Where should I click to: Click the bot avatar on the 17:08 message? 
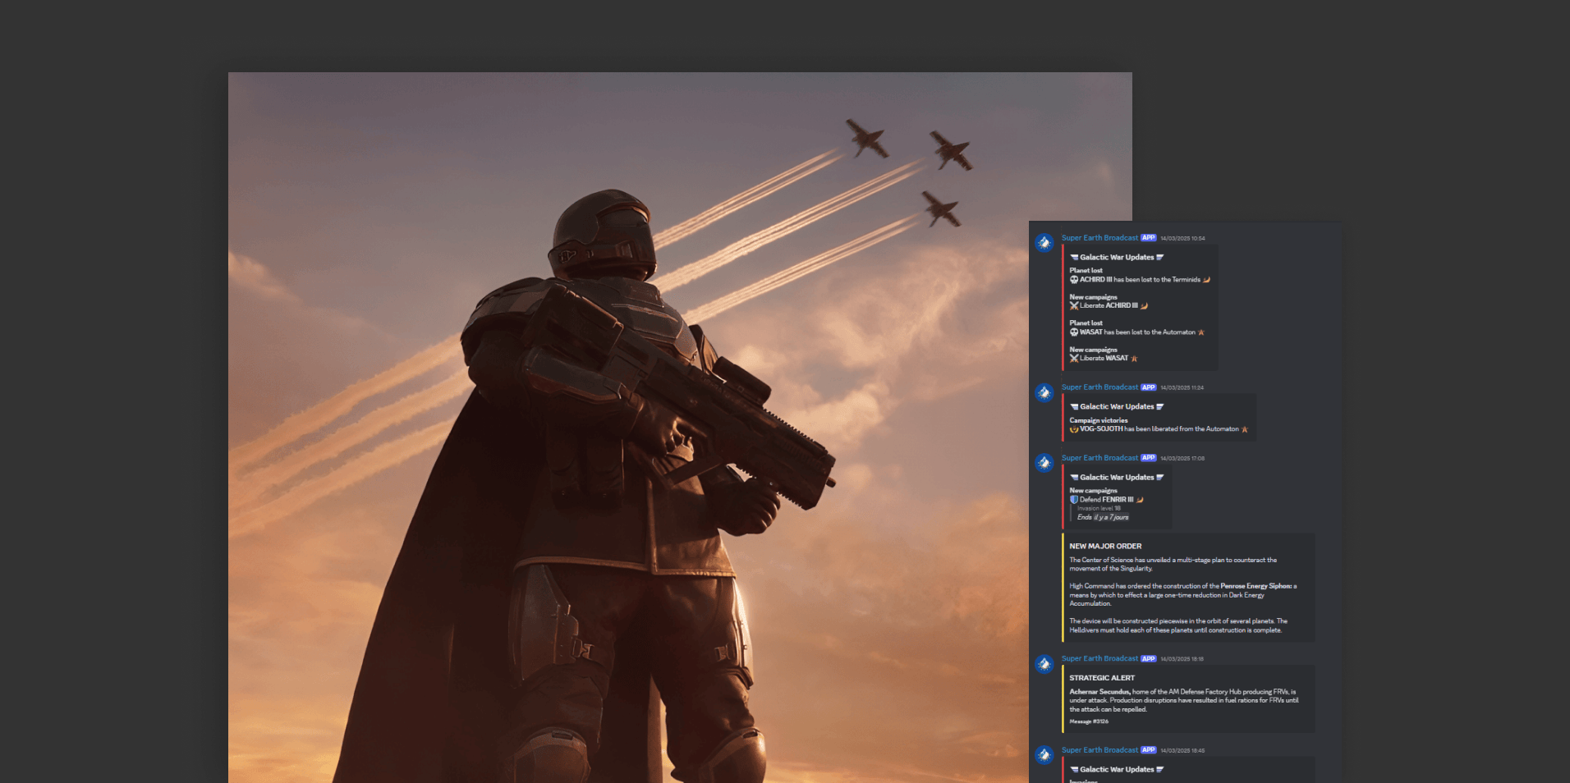pos(1044,463)
